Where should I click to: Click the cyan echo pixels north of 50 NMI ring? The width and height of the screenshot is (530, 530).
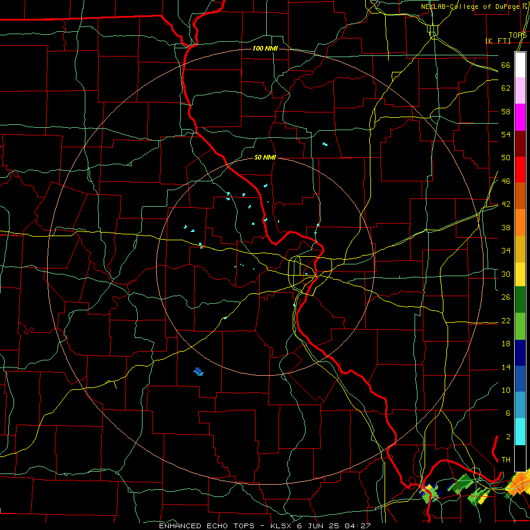(x=325, y=144)
